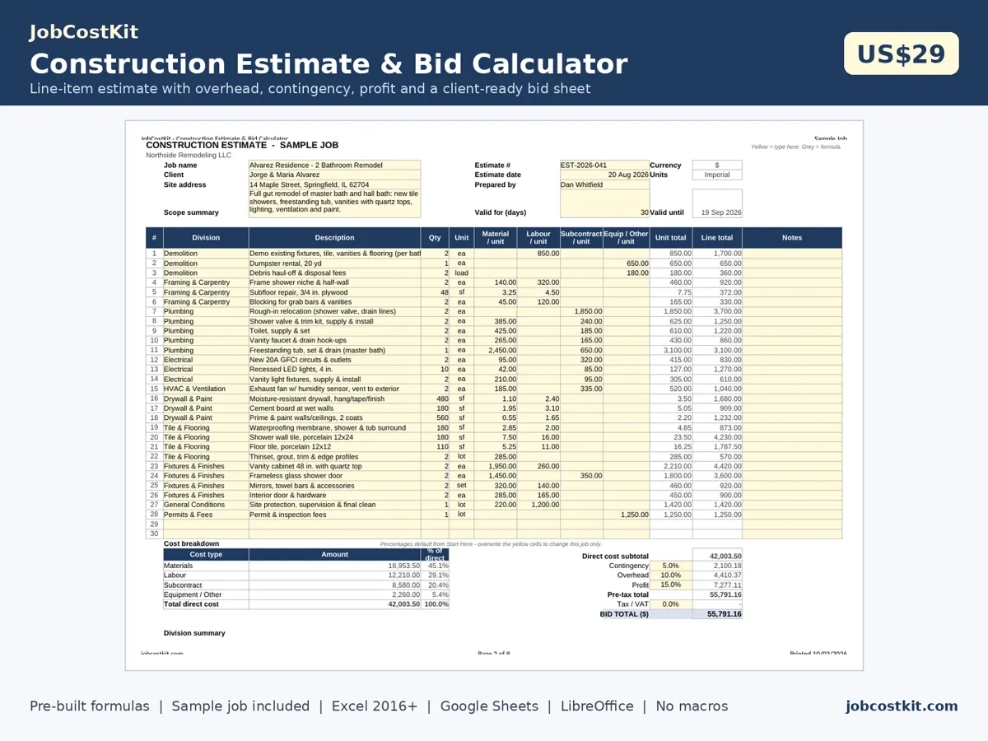Click line total '4,230.00' for shower wall tile
The image size is (988, 741).
coord(717,437)
